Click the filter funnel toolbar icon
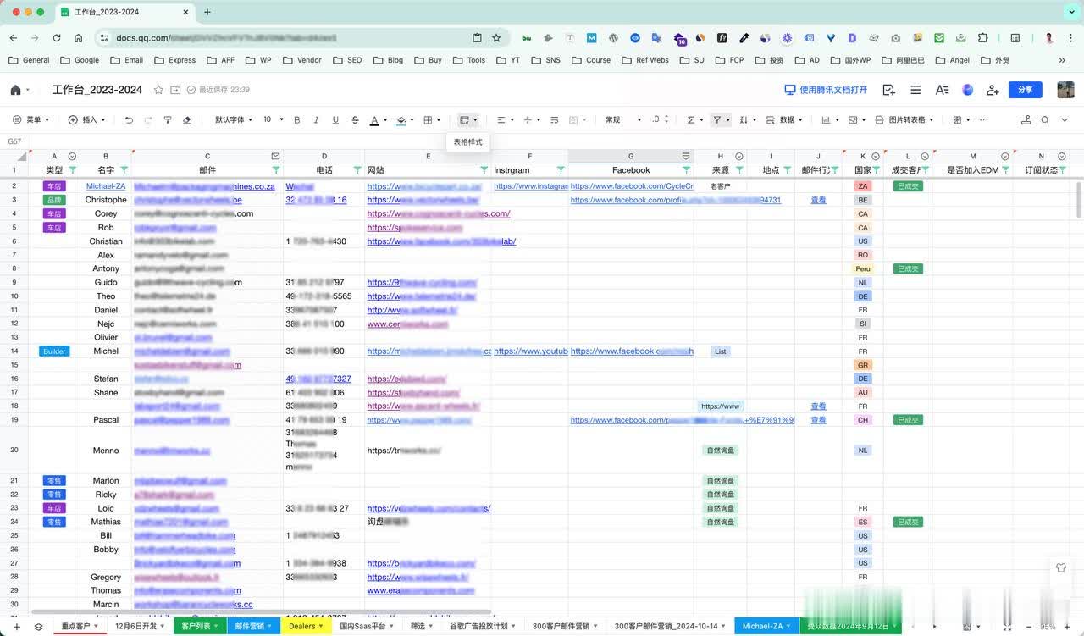This screenshot has width=1084, height=636. pos(717,120)
